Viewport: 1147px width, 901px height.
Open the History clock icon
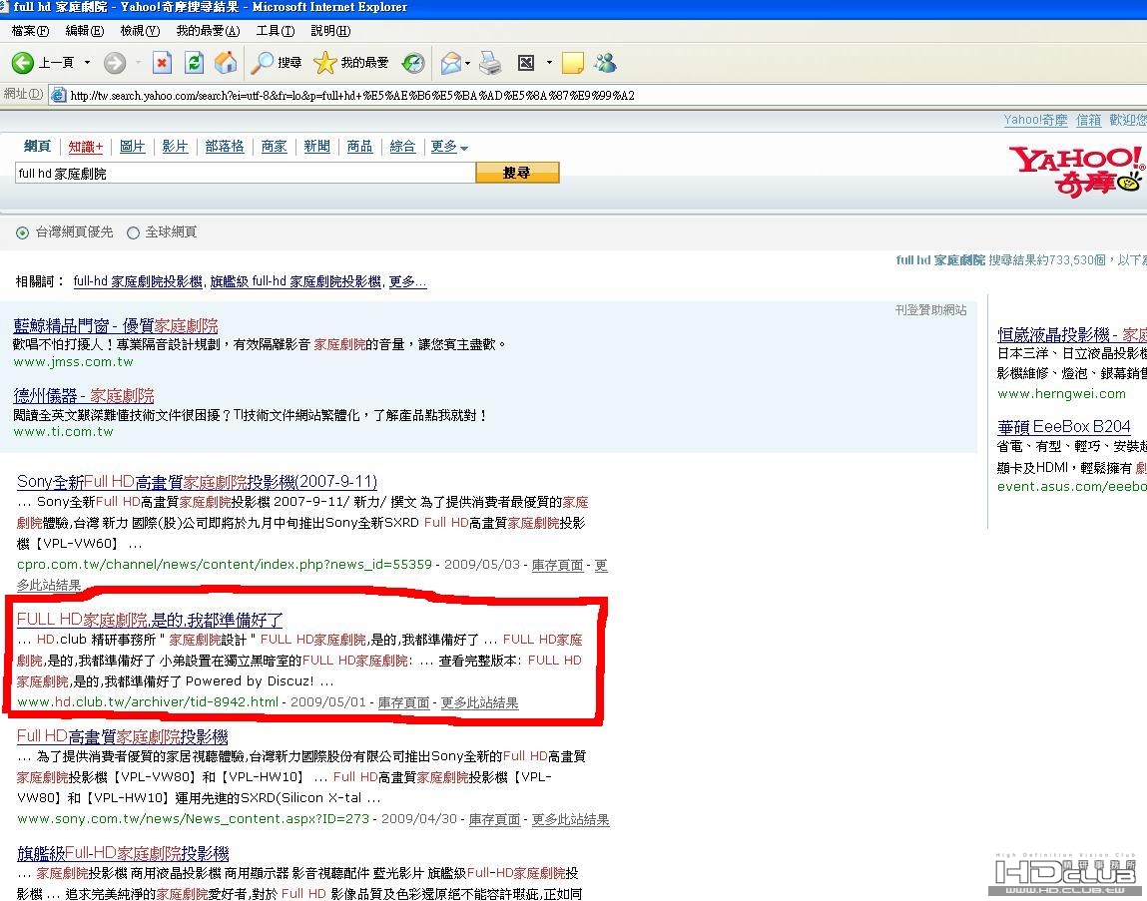(413, 63)
